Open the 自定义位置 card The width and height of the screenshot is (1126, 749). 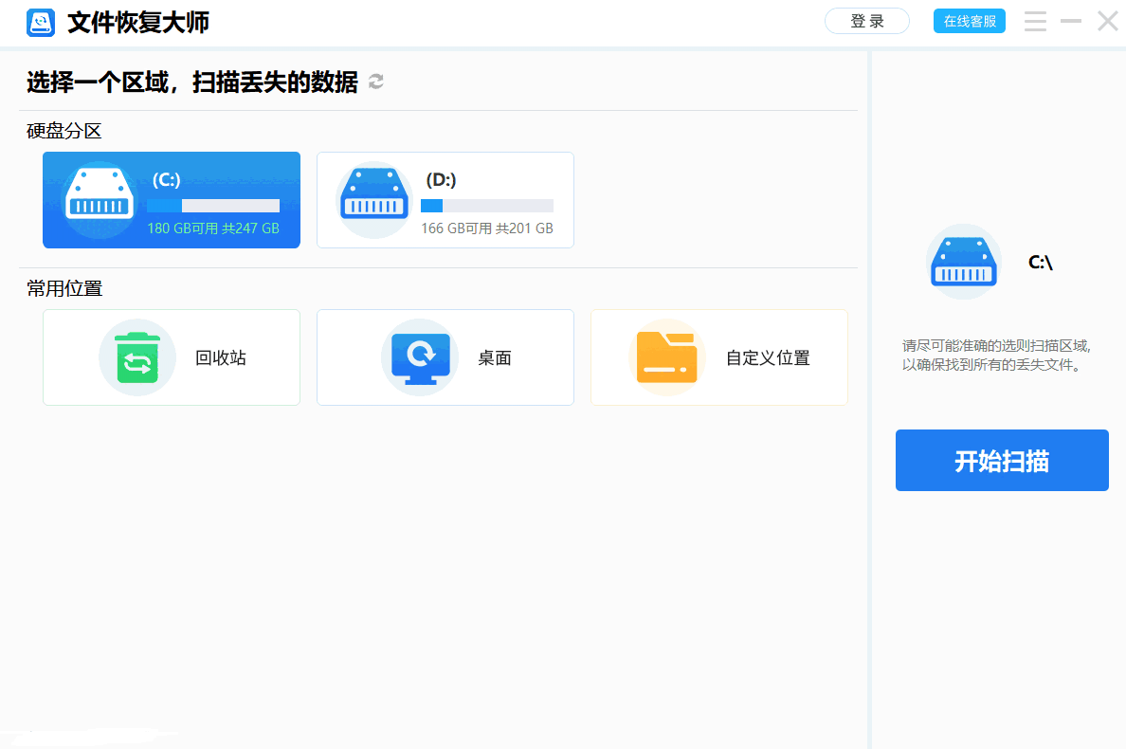pos(718,357)
